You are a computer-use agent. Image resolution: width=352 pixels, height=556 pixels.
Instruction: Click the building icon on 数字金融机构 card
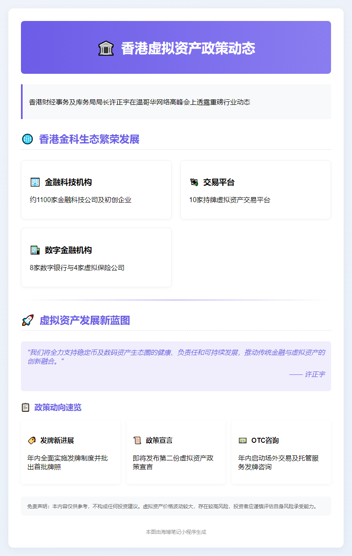[x=36, y=249]
